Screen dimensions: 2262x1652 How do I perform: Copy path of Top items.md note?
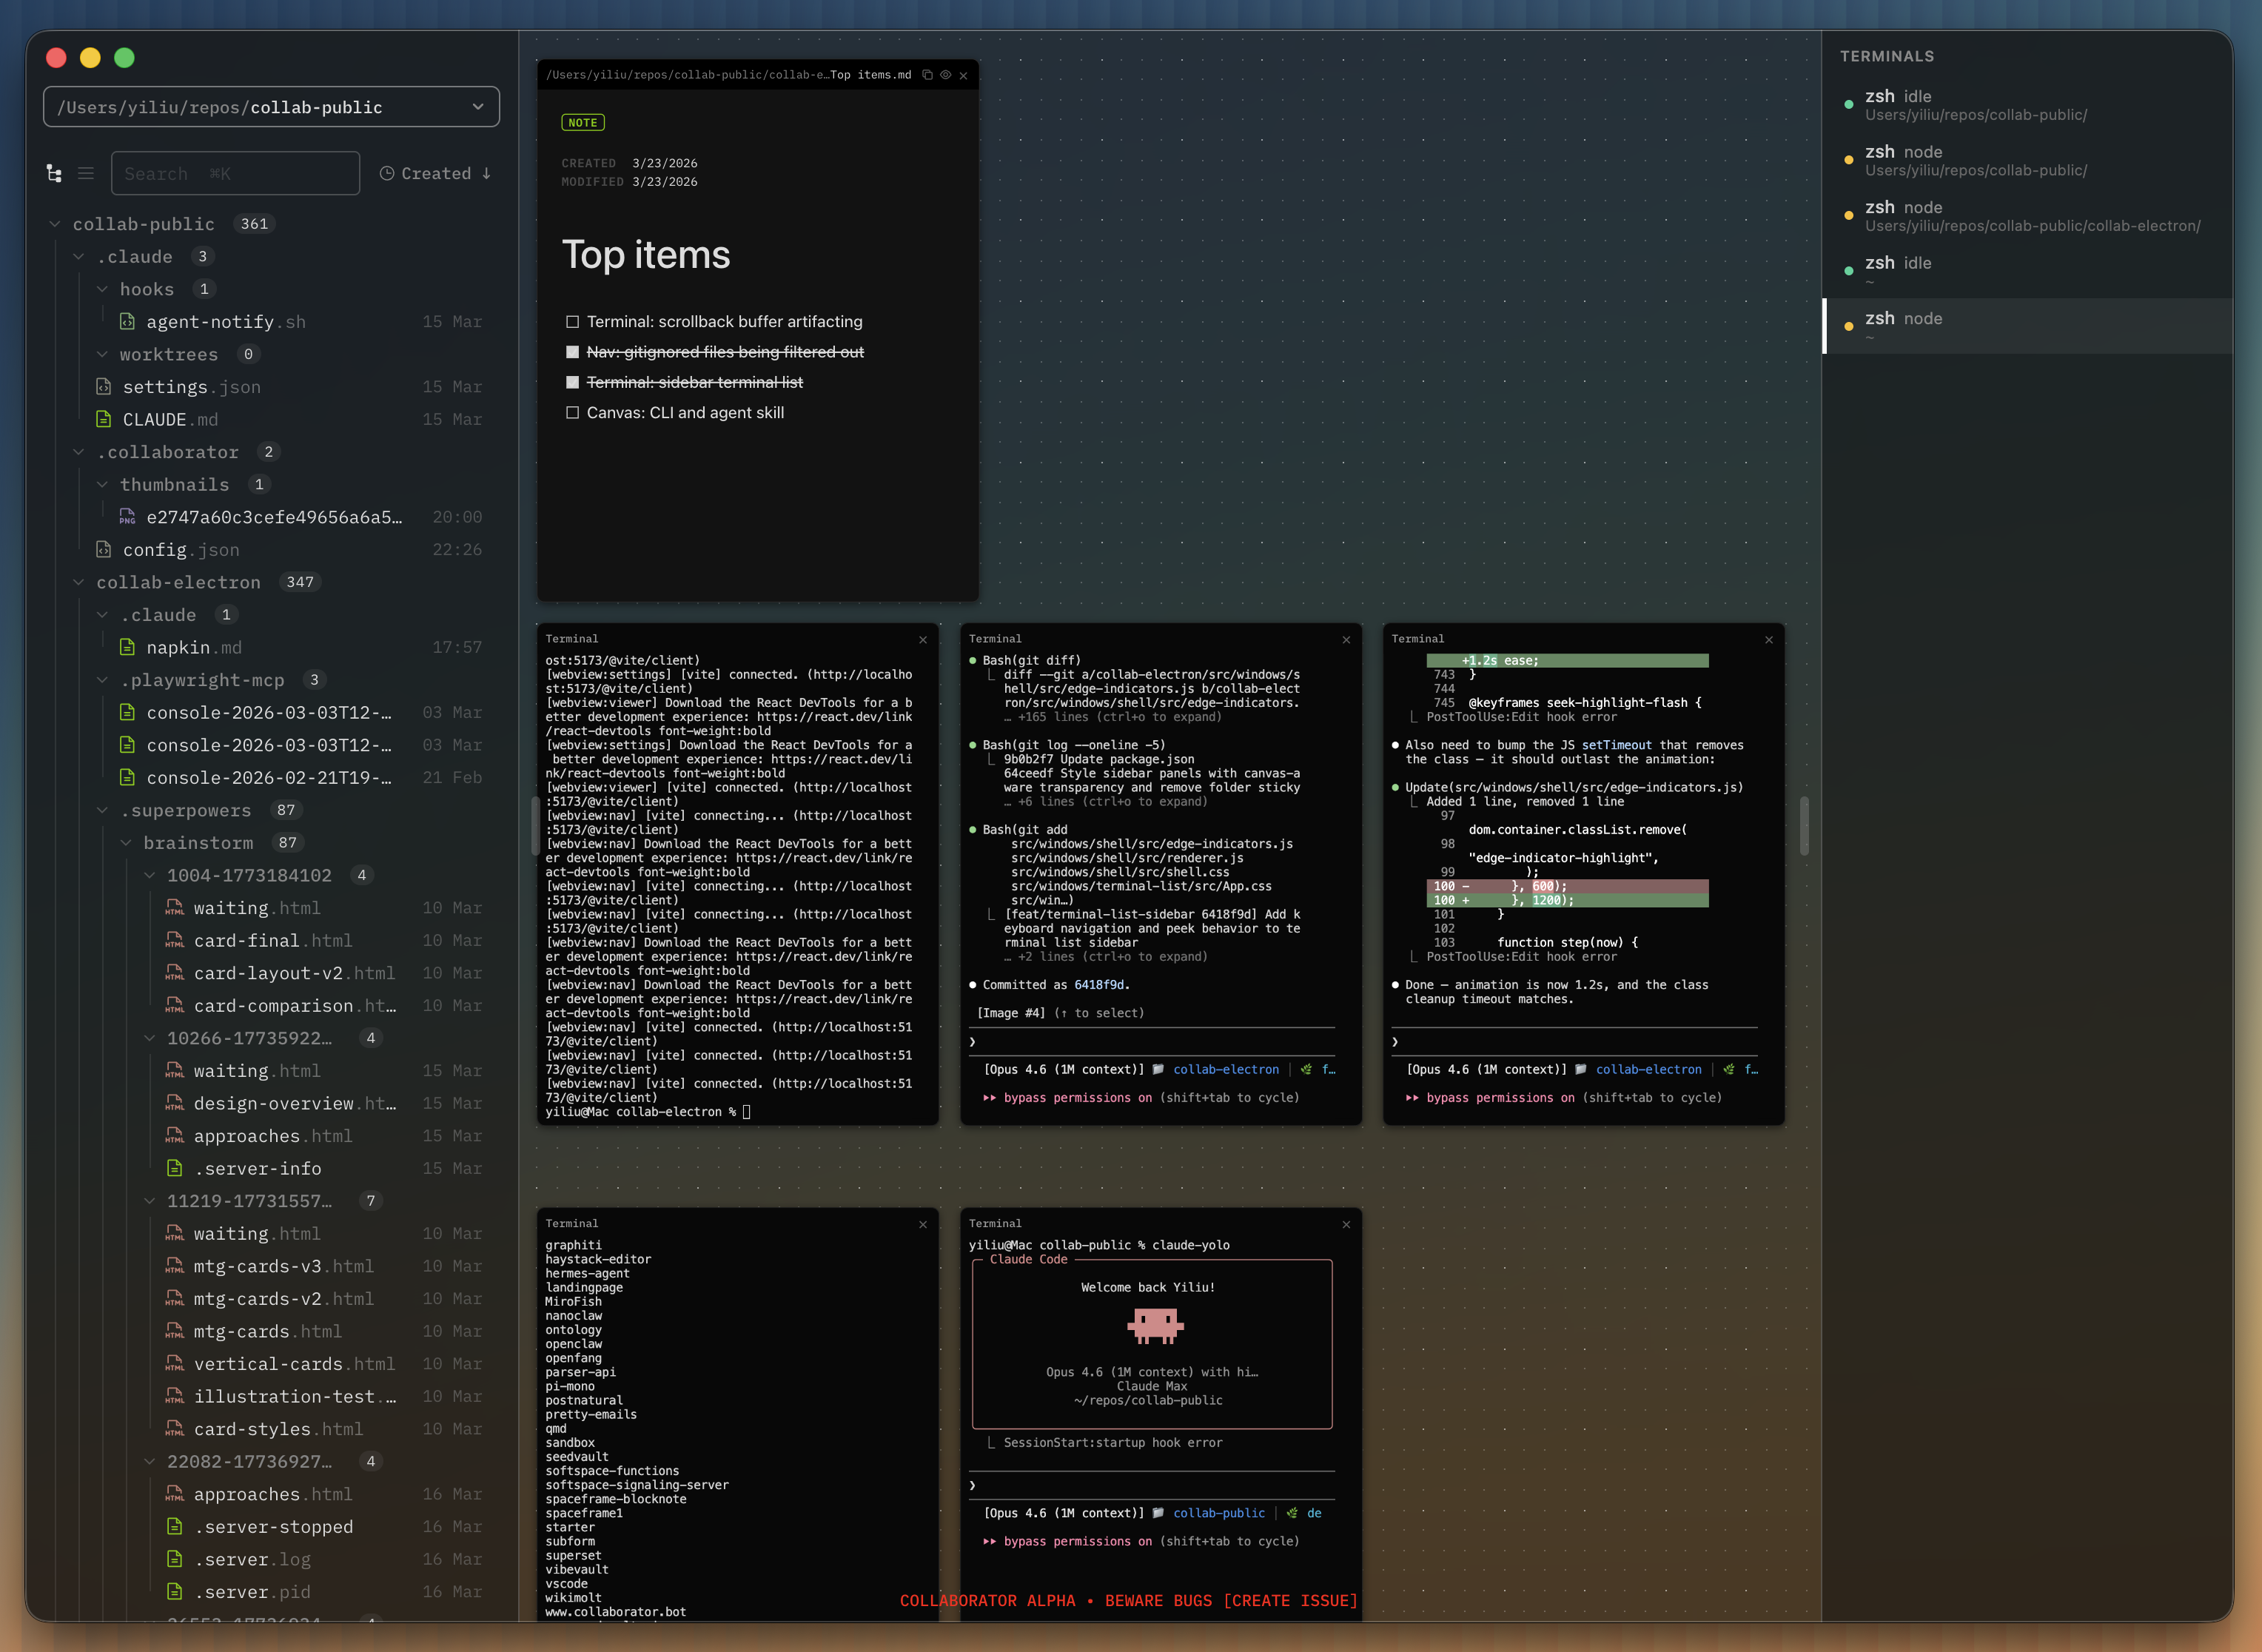click(x=927, y=75)
